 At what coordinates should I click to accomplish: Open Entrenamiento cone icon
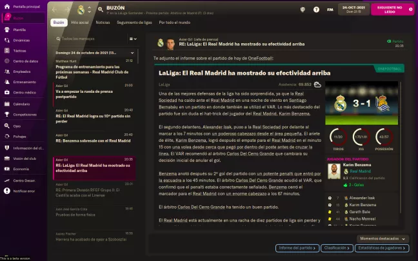pyautogui.click(x=7, y=82)
